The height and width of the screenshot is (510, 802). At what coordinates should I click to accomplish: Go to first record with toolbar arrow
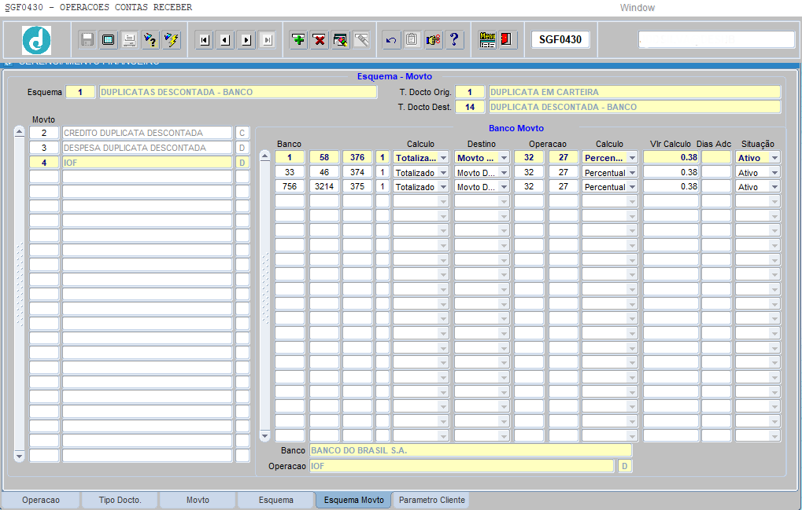click(205, 40)
